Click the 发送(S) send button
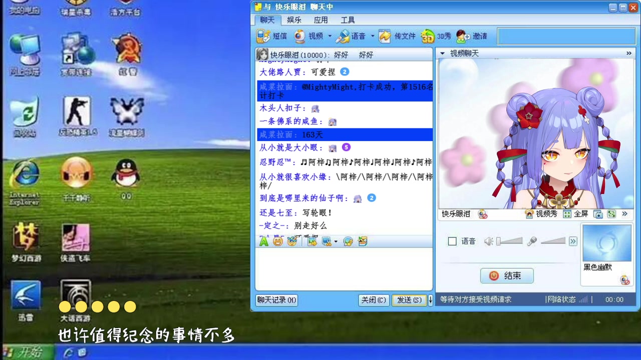The image size is (641, 360). [409, 300]
